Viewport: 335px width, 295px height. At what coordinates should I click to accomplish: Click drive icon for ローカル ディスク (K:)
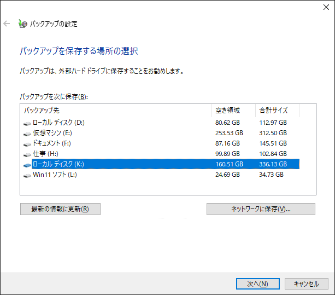(27, 165)
